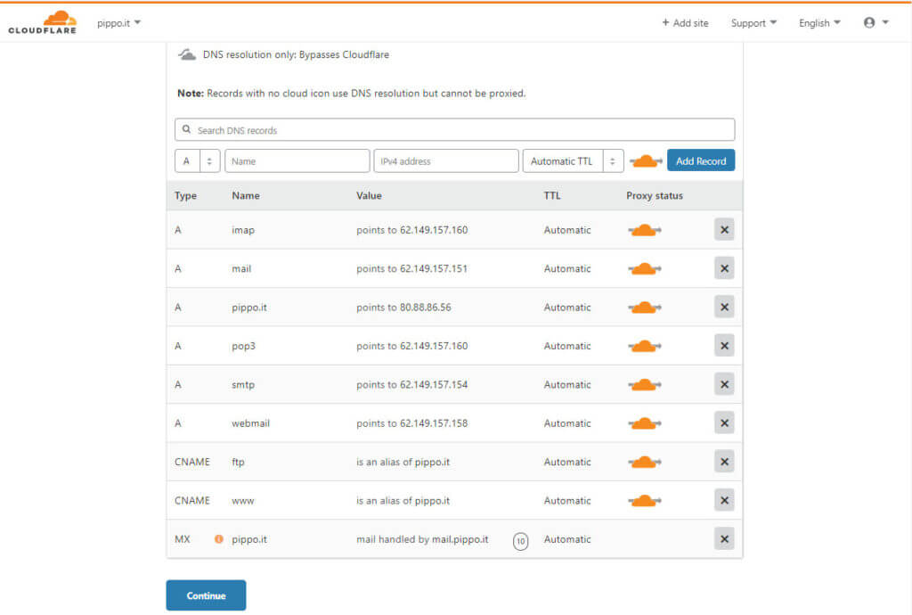Click the Name input field
The image size is (912, 615).
[297, 161]
